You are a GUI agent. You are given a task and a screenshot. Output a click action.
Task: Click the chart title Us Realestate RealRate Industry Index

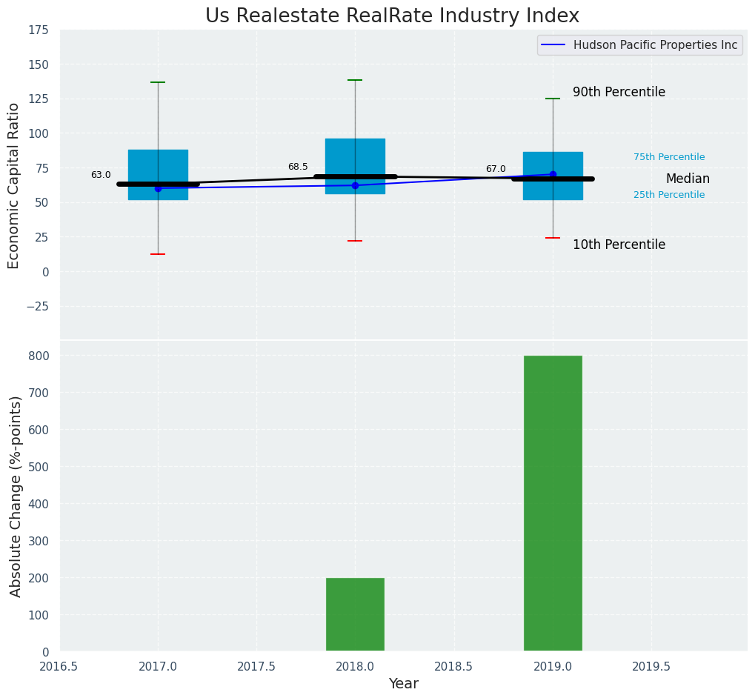[x=392, y=16]
